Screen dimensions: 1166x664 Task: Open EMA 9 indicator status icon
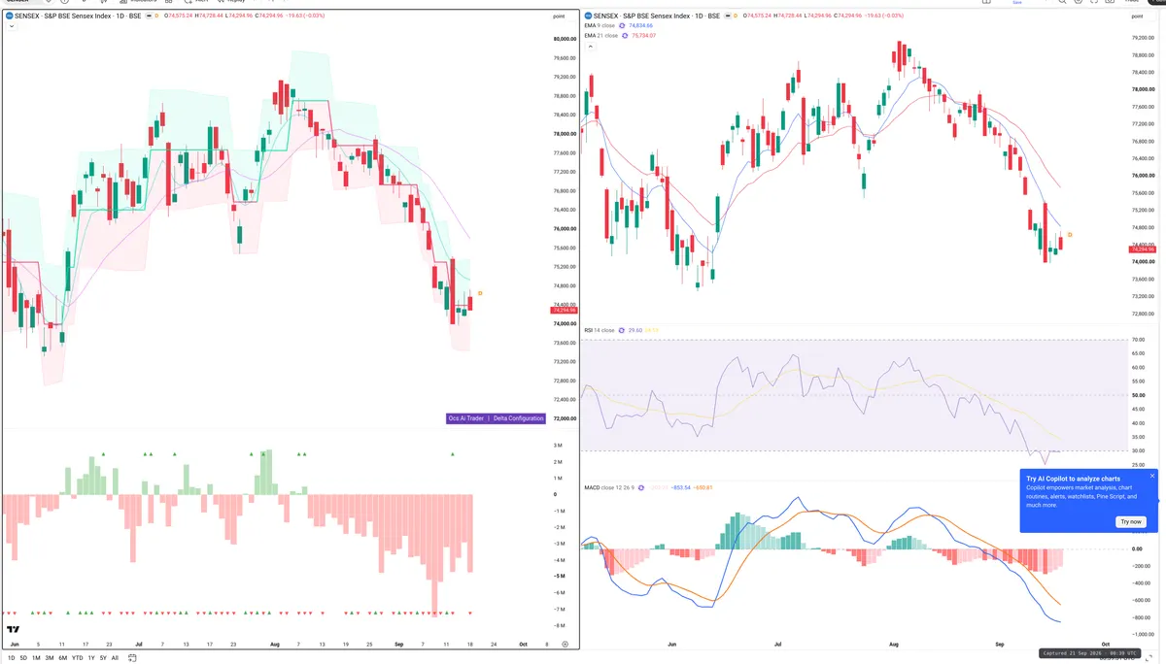coord(624,25)
